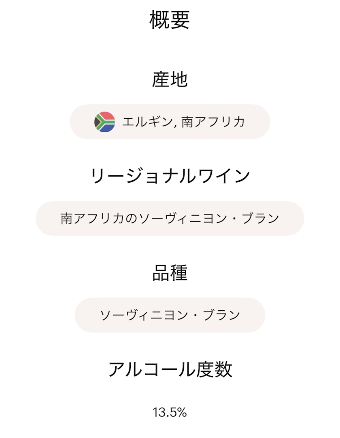340x438 pixels.
Task: Click the comma-separated region text after the flag
Action: click(x=184, y=122)
